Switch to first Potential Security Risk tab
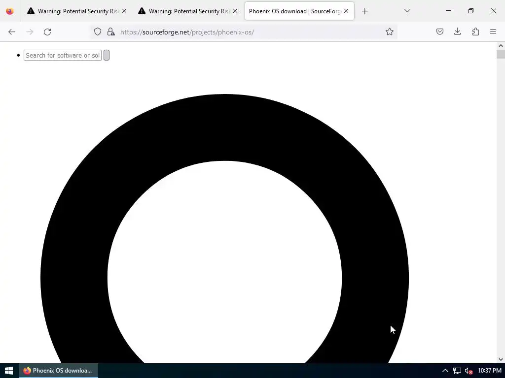505x378 pixels. tap(76, 11)
